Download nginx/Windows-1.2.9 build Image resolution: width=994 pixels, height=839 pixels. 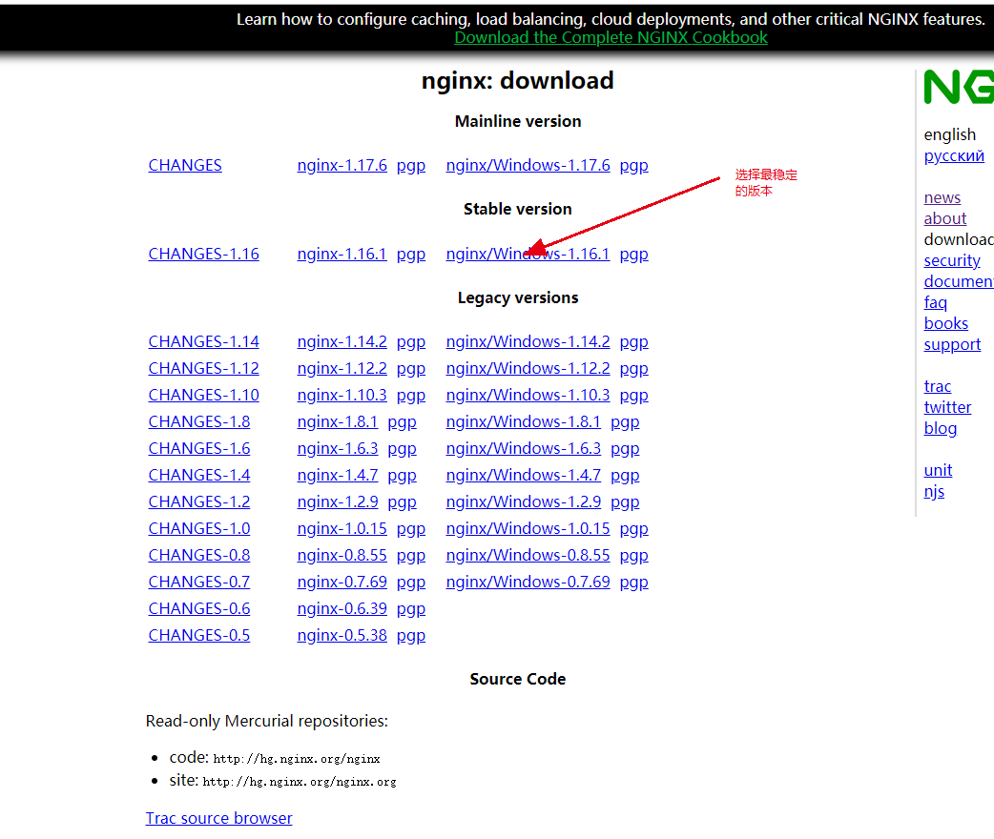coord(523,501)
